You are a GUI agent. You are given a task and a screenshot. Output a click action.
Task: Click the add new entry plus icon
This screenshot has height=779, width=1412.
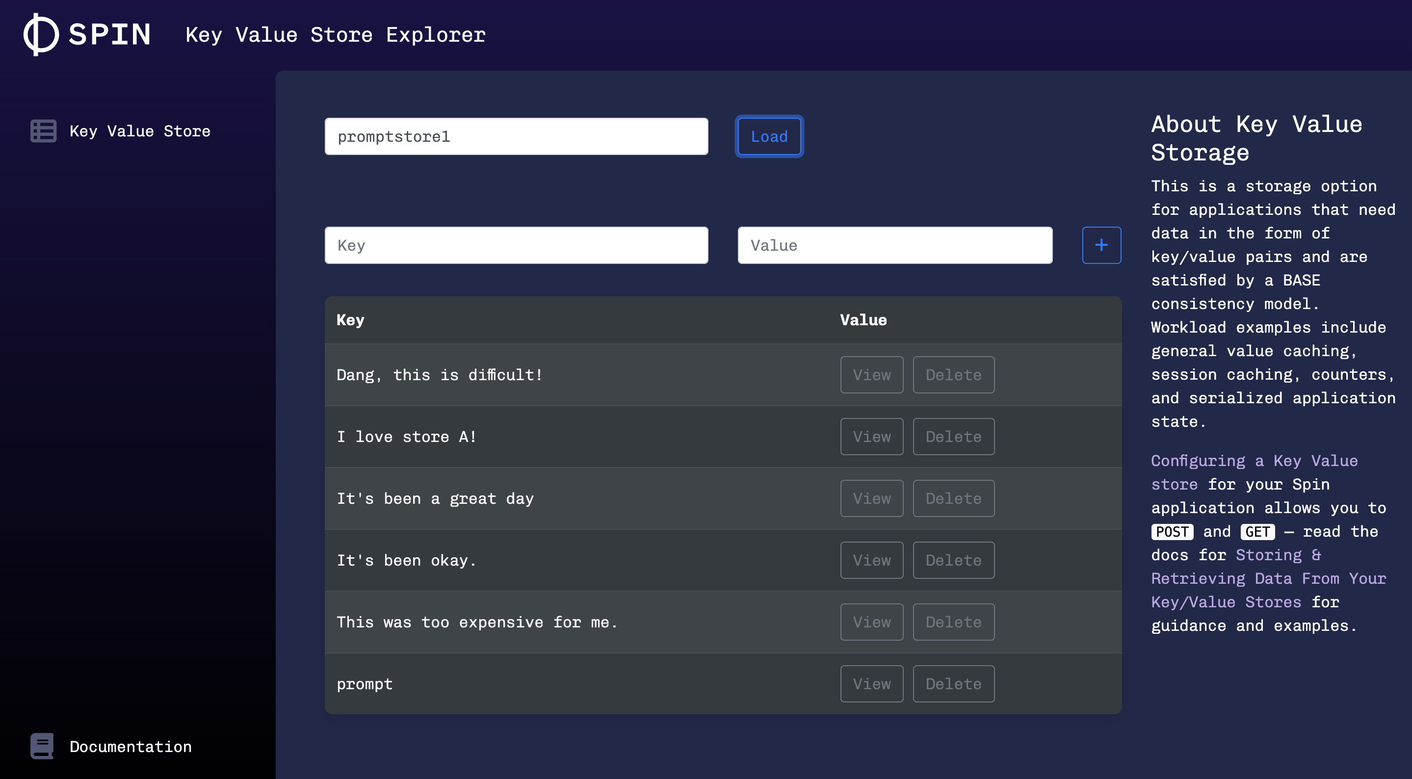[1102, 245]
